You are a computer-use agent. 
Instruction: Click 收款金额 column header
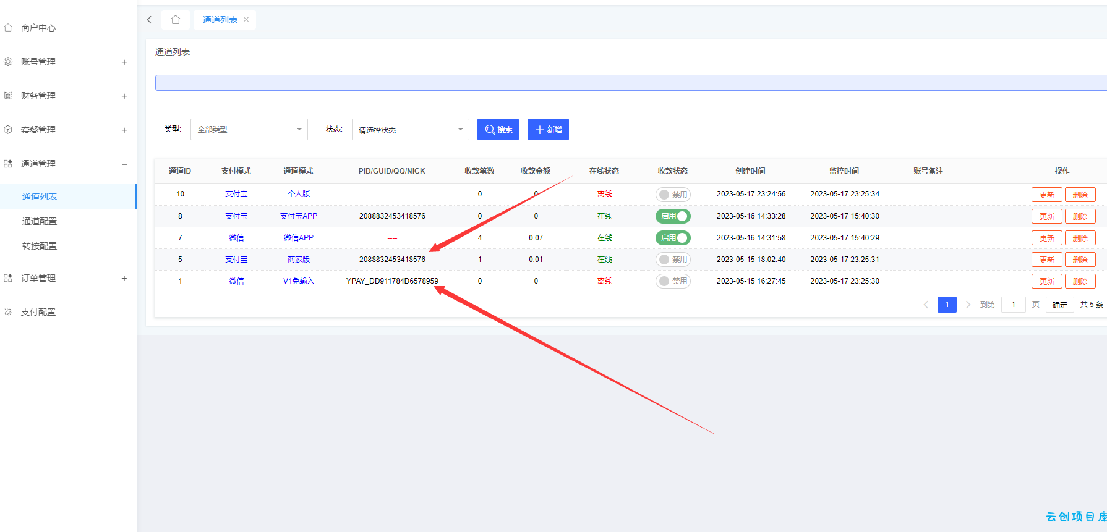[x=536, y=171]
